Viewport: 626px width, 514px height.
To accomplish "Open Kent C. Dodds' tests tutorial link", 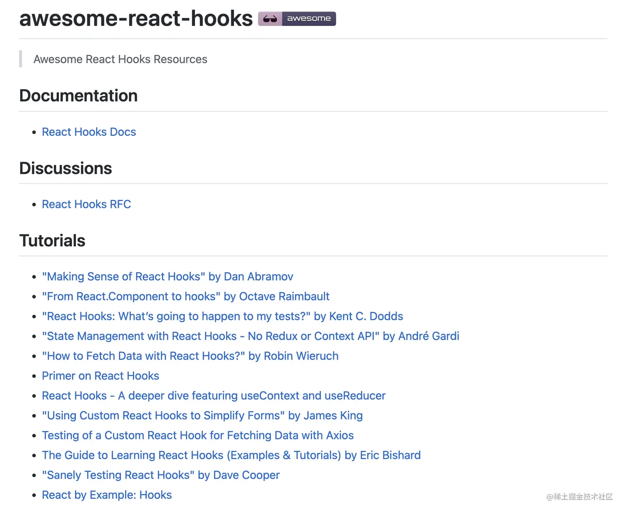I will click(223, 316).
